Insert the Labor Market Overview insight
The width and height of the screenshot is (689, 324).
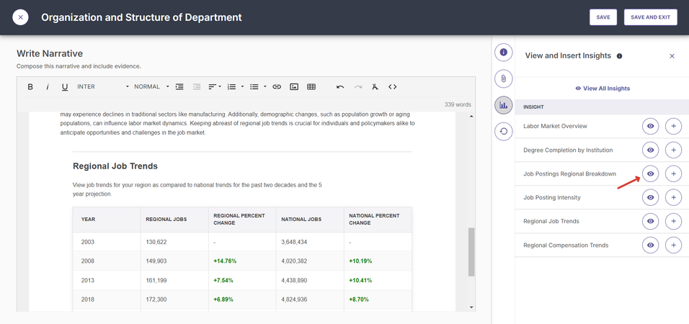click(x=673, y=126)
